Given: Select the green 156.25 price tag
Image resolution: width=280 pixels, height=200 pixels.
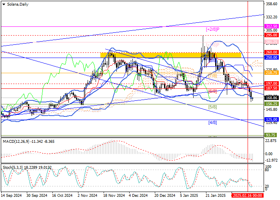Looking at the screenshot, I should point(272,104).
